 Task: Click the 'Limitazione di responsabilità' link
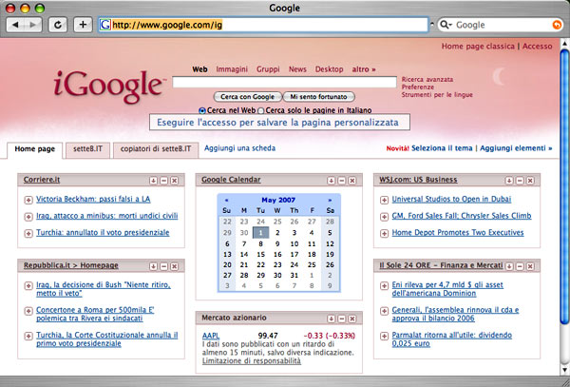pyautogui.click(x=252, y=360)
